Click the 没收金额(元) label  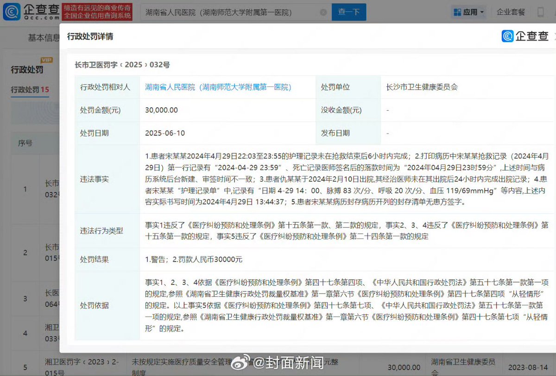tap(341, 110)
